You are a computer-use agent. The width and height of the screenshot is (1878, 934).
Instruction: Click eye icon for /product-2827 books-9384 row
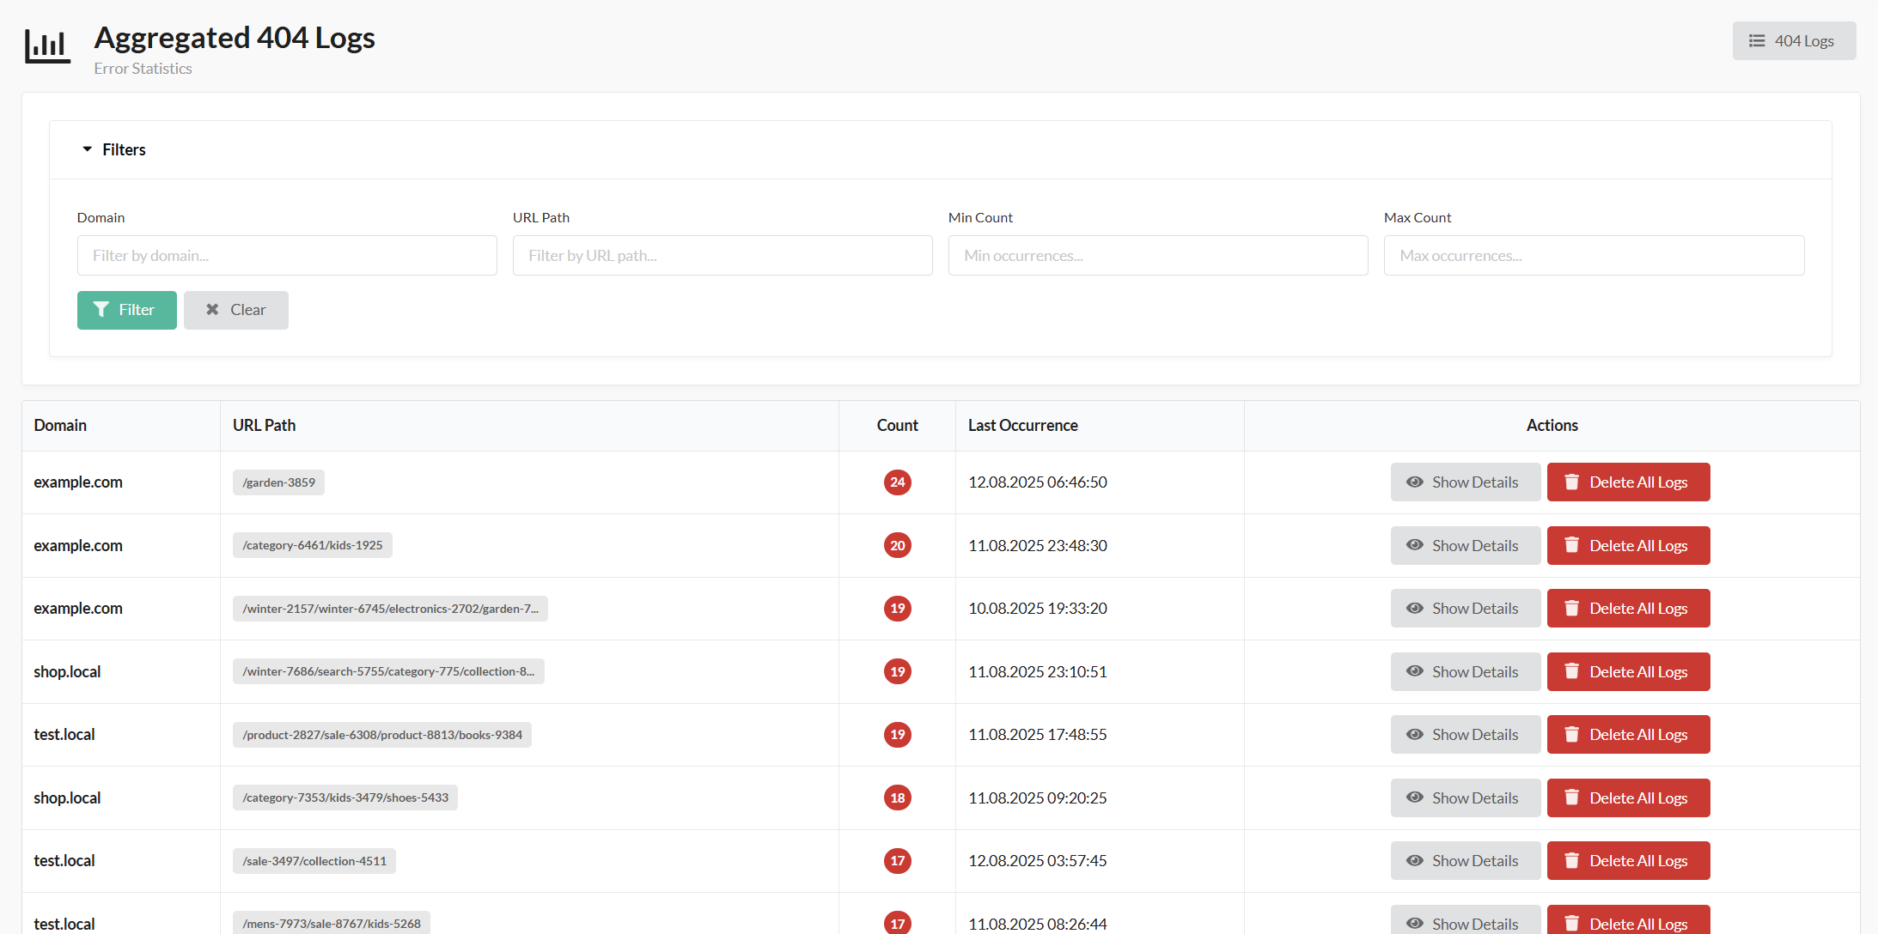click(1414, 735)
